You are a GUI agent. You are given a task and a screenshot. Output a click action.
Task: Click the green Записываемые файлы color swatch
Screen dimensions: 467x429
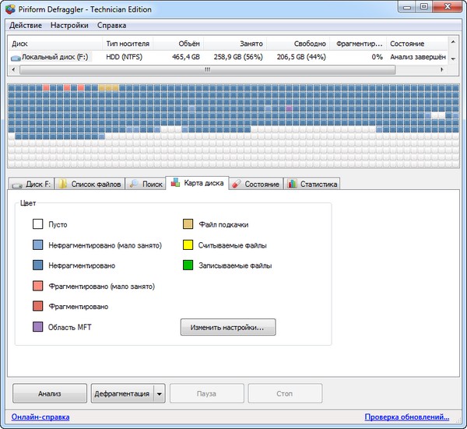[188, 266]
